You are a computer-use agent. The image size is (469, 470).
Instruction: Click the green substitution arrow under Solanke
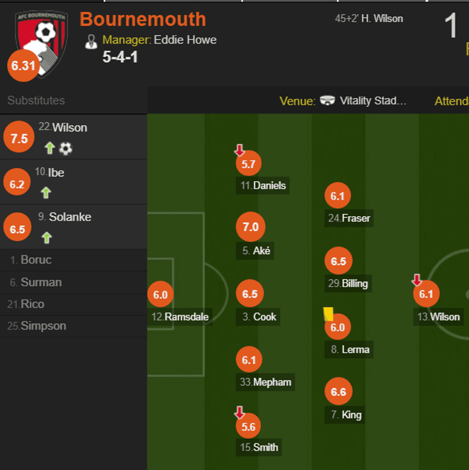coord(46,238)
